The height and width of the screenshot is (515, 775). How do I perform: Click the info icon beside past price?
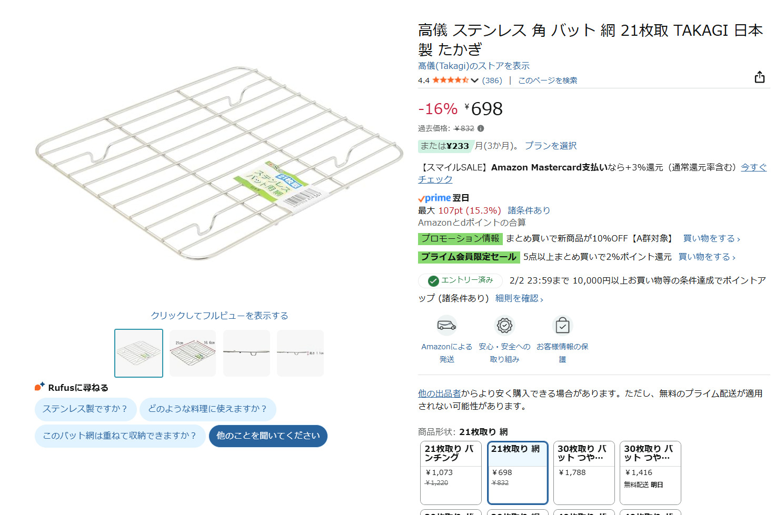click(481, 128)
